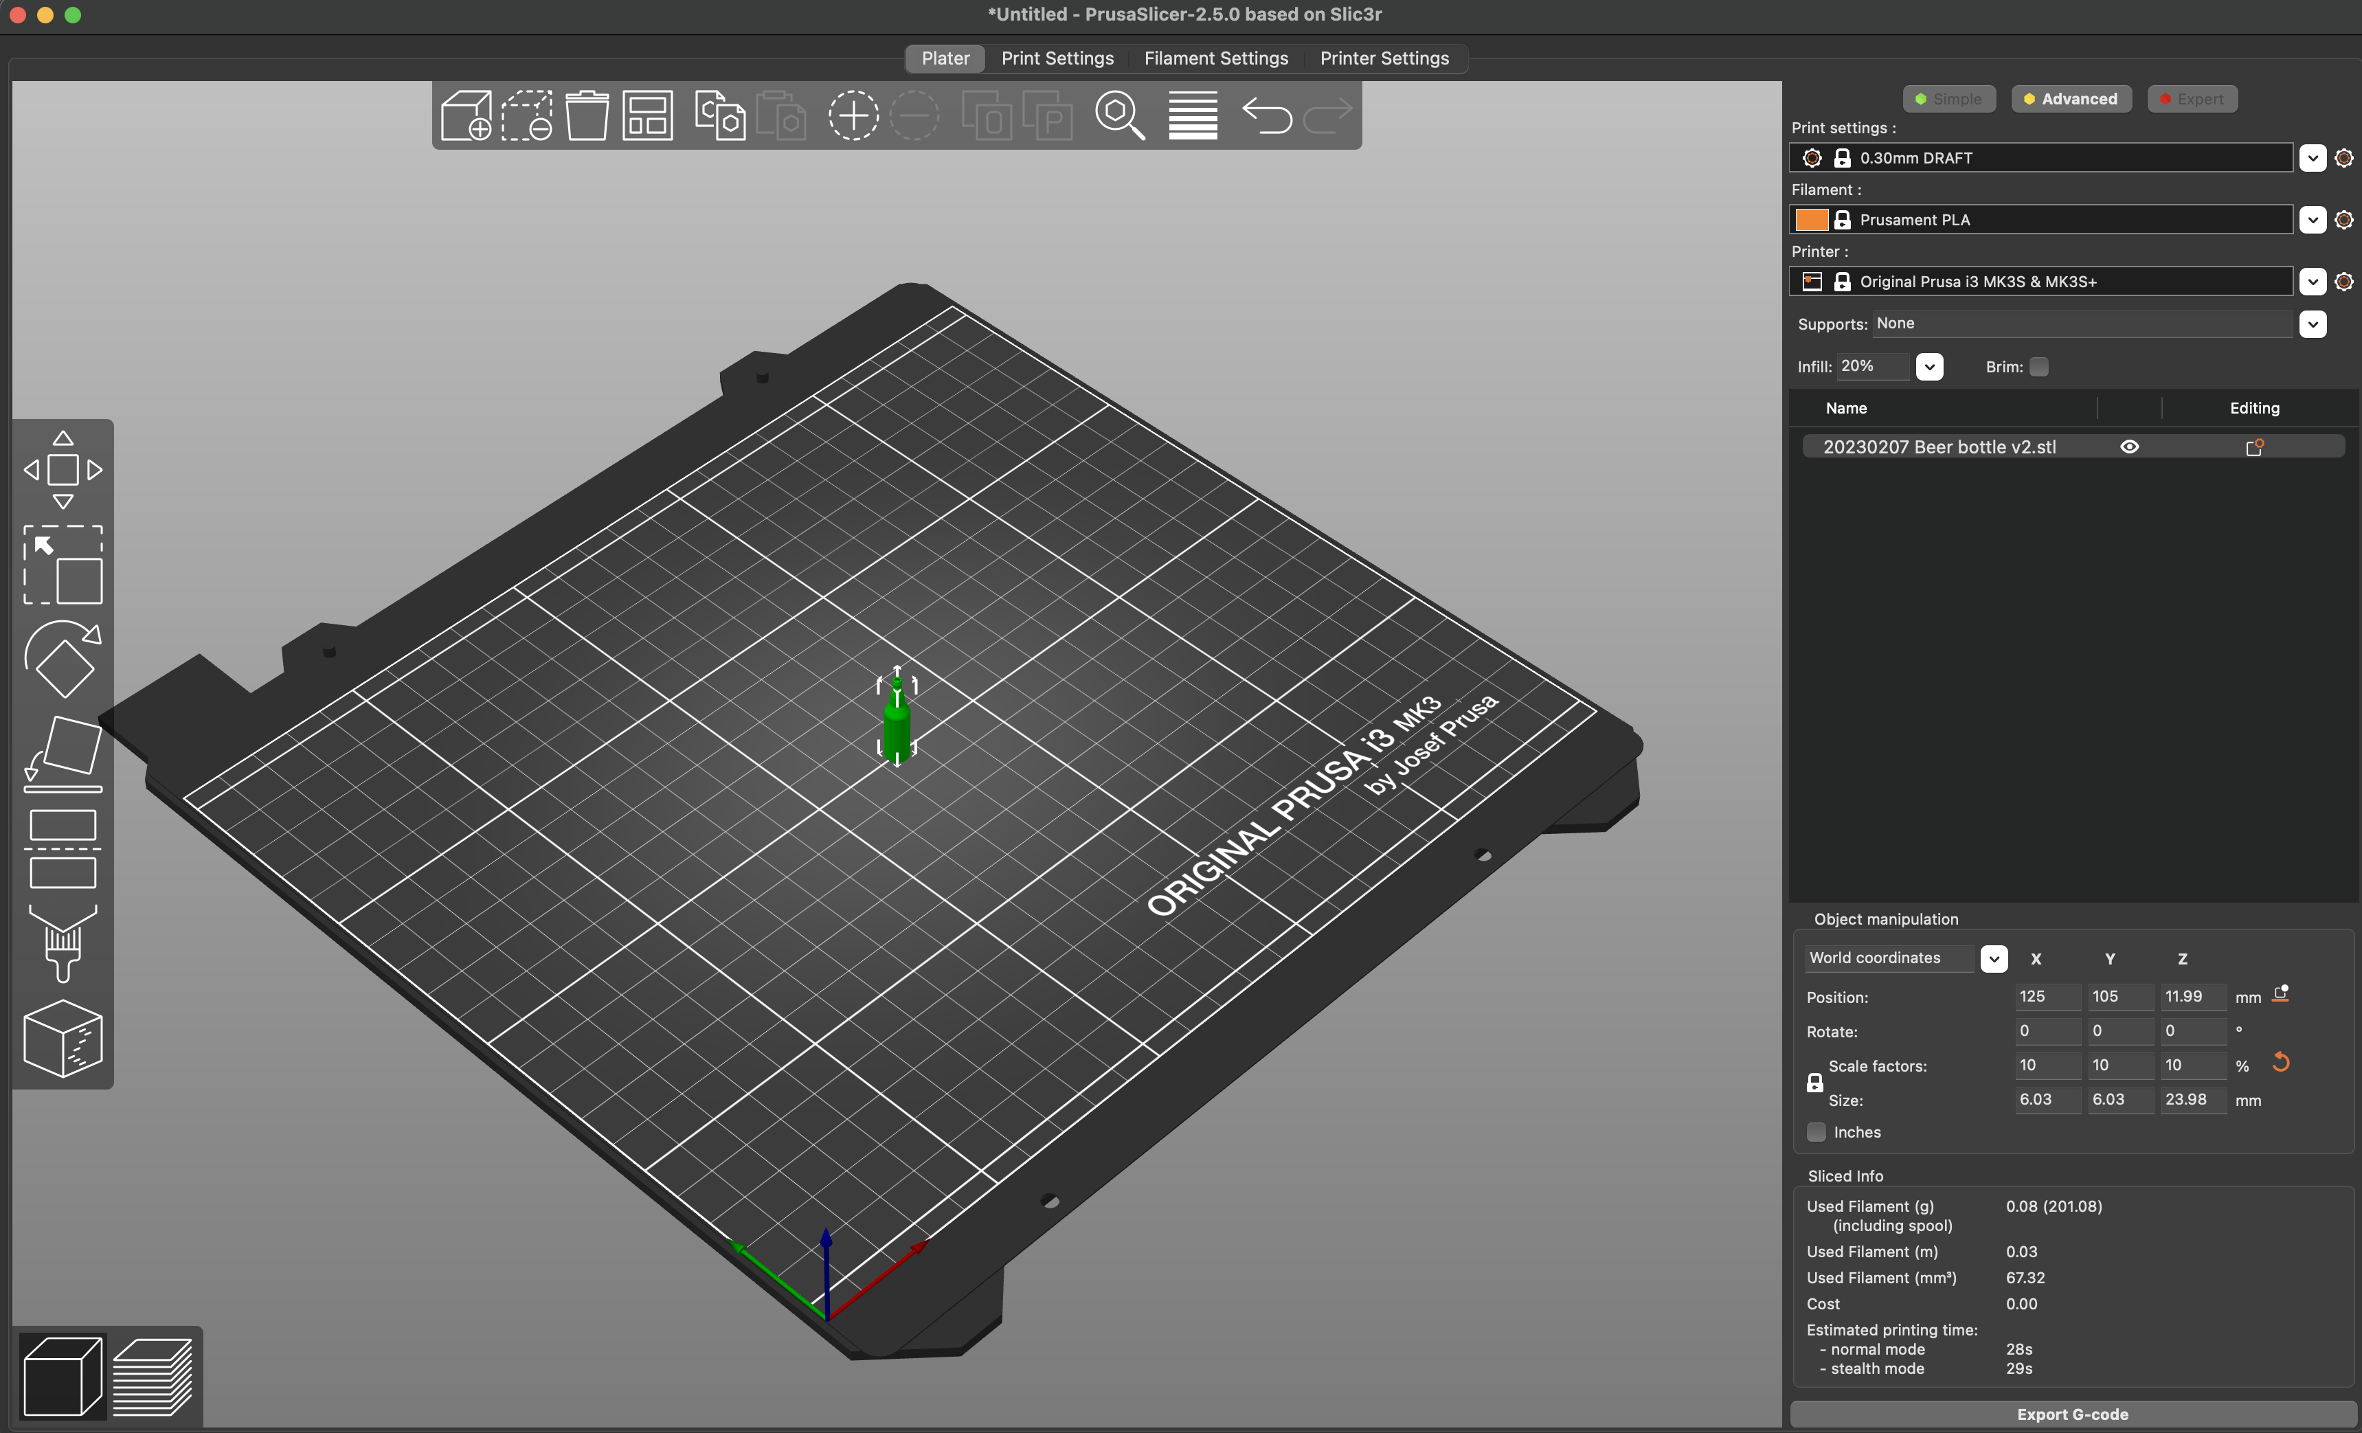This screenshot has width=2362, height=1433.
Task: Click the Position X input field
Action: (2047, 997)
